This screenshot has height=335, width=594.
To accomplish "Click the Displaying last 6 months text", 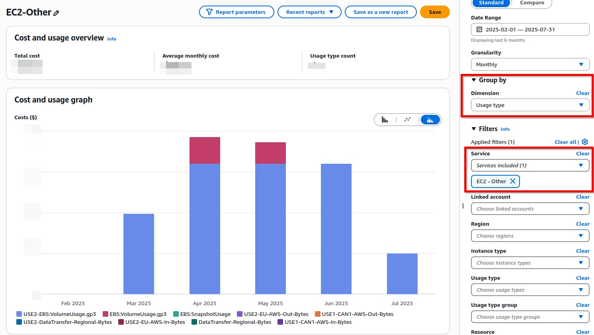I will [x=498, y=40].
